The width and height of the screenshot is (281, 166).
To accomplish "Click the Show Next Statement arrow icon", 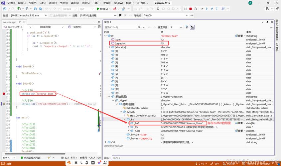I will pos(202,9).
